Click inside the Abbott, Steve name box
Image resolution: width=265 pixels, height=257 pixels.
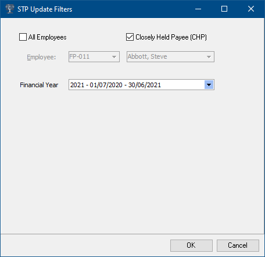coord(170,57)
